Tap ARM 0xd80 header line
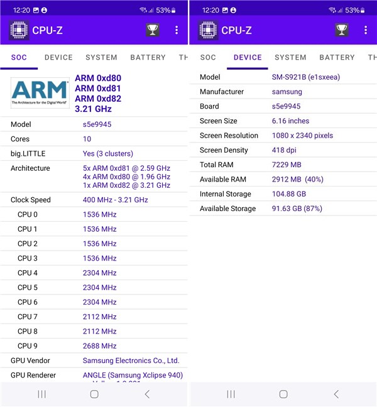The width and height of the screenshot is (377, 407). (98, 78)
